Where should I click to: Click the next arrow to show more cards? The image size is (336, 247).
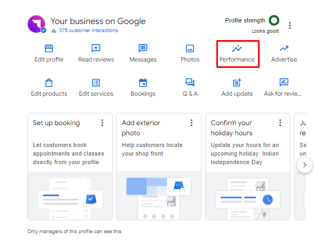pos(304,165)
